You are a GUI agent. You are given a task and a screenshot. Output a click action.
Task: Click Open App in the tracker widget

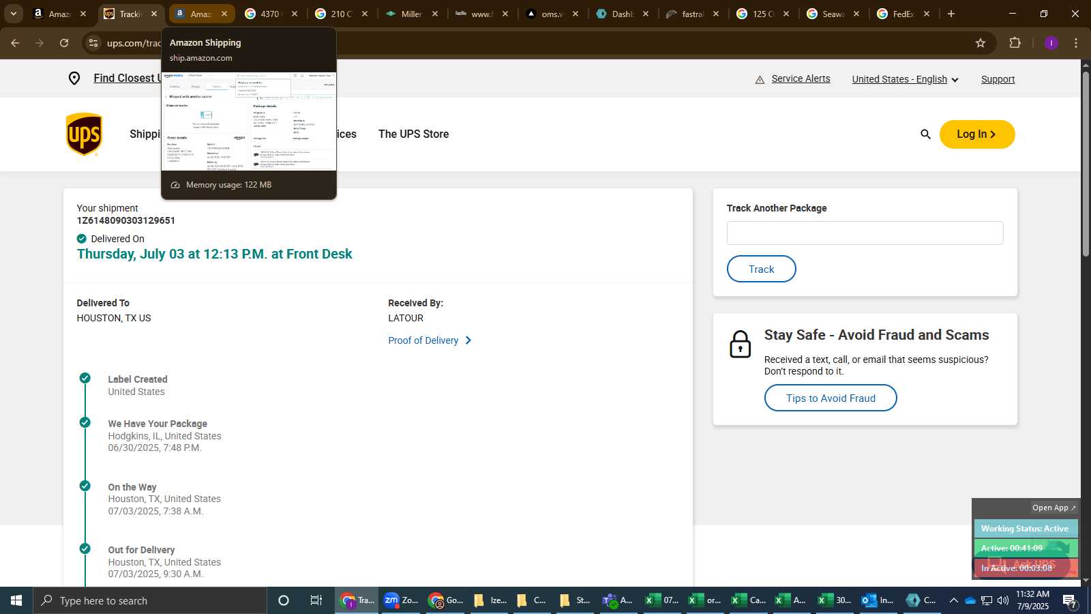pyautogui.click(x=1053, y=508)
